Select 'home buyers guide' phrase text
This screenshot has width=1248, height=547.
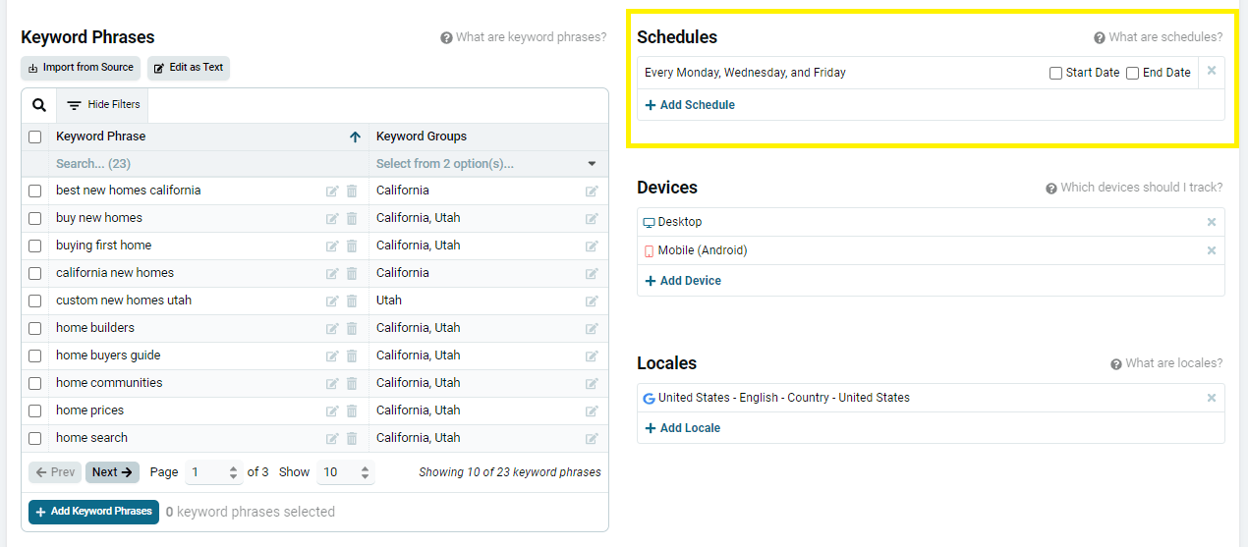[x=108, y=356]
